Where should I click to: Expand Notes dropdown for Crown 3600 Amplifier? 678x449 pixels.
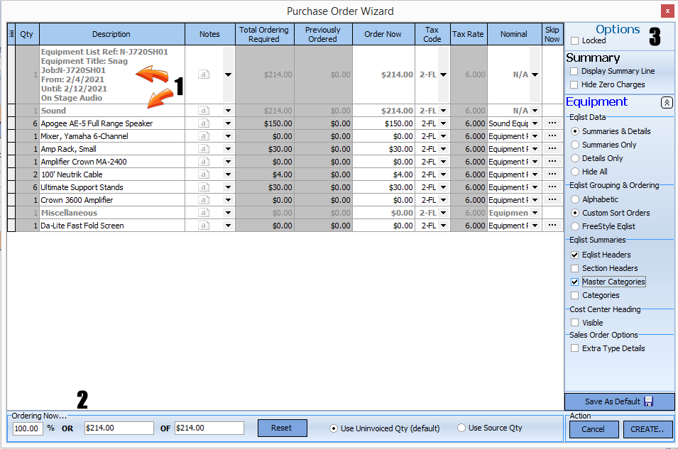[228, 200]
